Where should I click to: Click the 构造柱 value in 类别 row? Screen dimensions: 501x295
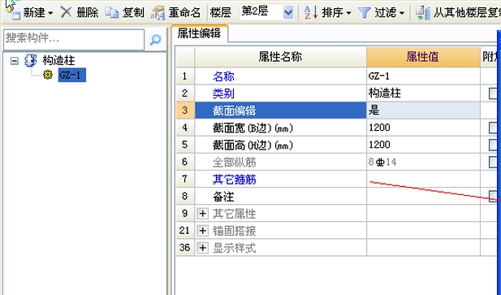tap(423, 93)
